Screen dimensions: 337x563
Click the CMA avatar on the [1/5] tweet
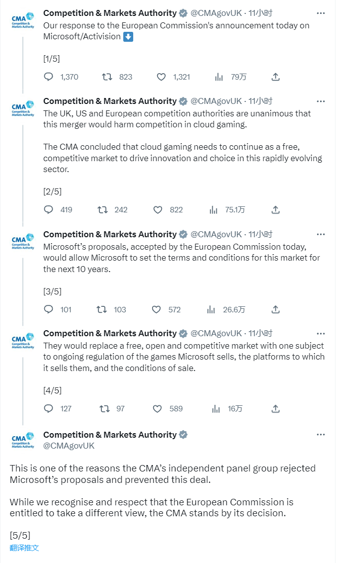(23, 20)
